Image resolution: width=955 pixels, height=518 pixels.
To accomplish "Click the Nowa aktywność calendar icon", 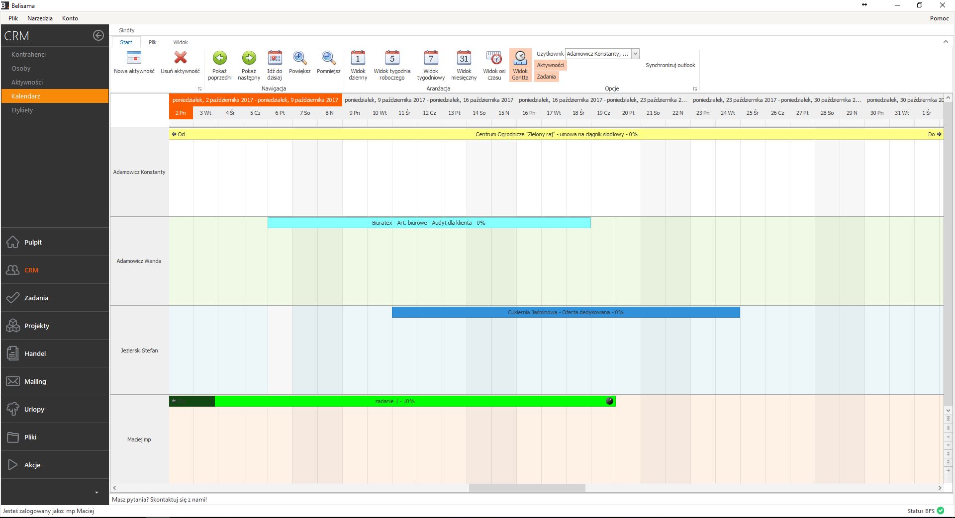I will pos(134,58).
